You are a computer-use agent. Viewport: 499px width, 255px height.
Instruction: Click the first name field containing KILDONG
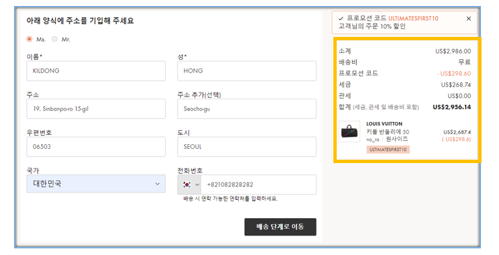pyautogui.click(x=96, y=70)
